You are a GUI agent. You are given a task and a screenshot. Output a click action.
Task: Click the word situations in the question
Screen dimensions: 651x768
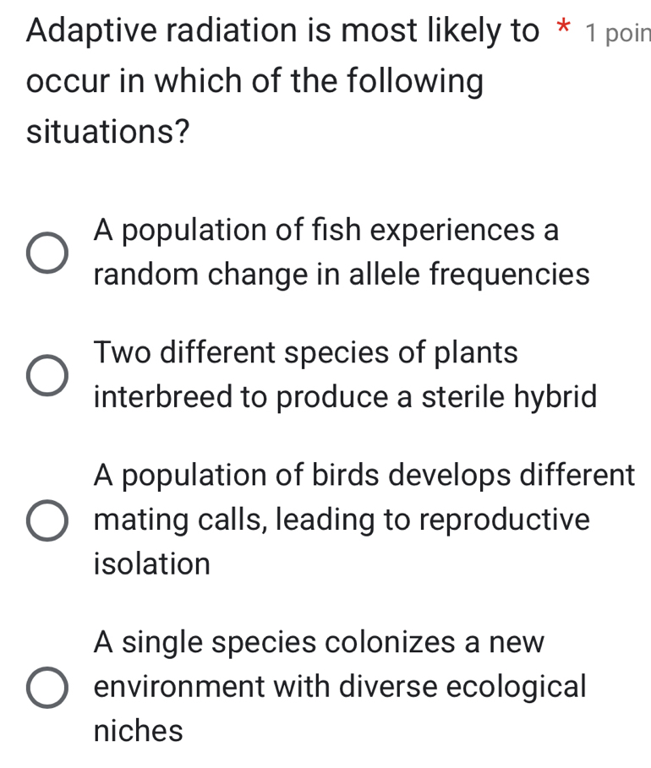point(106,133)
